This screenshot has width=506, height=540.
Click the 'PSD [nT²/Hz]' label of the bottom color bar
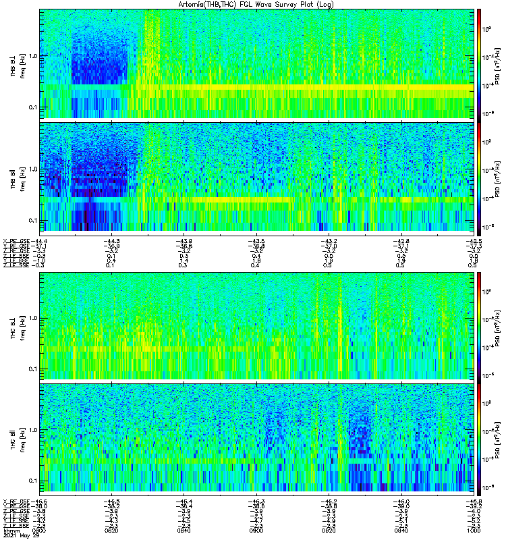pyautogui.click(x=498, y=440)
